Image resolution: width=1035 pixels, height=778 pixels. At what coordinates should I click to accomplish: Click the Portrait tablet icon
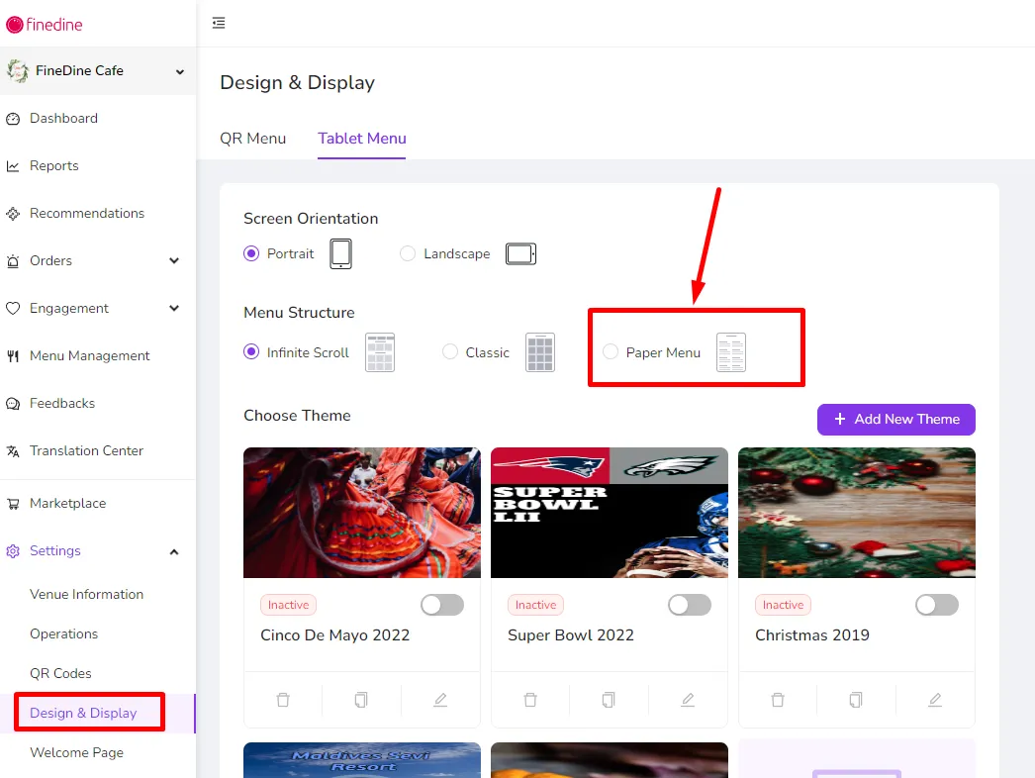tap(340, 253)
